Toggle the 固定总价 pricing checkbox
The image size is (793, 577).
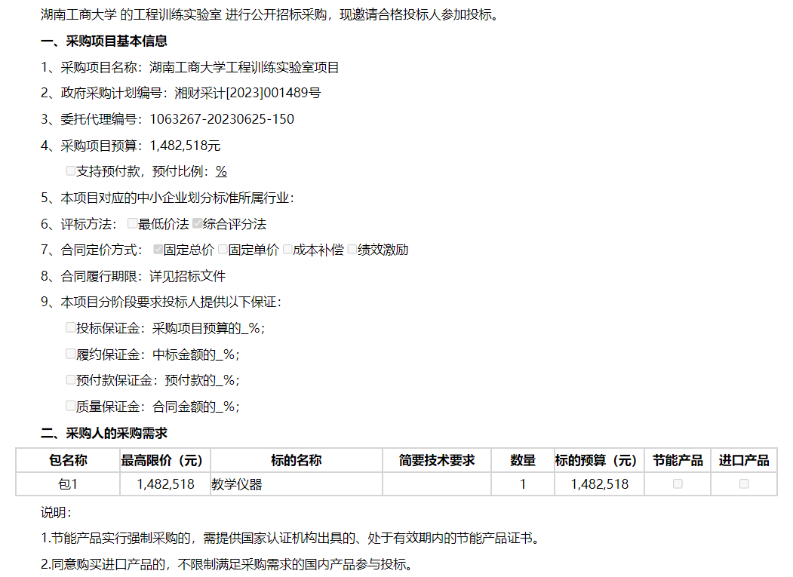[x=158, y=249]
